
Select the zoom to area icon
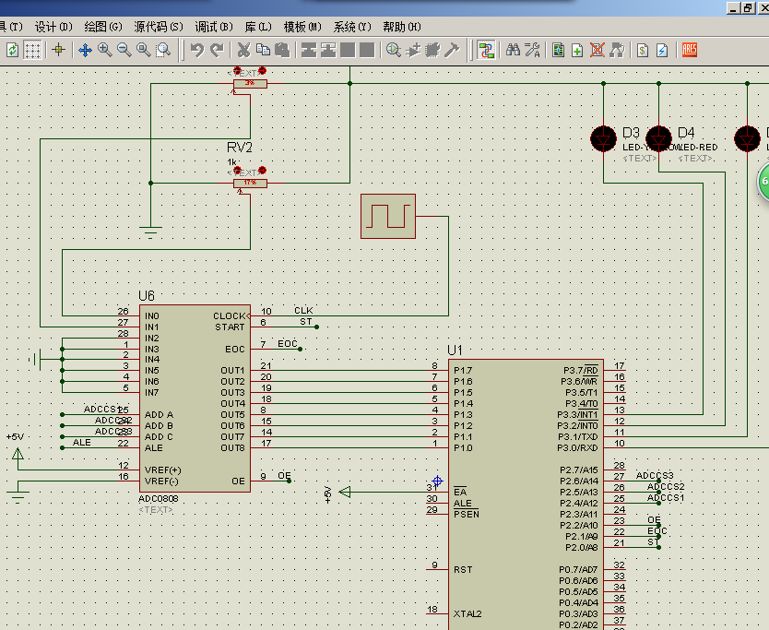click(x=163, y=50)
